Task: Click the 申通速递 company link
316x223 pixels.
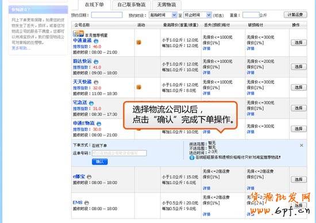Action: tap(82, 41)
